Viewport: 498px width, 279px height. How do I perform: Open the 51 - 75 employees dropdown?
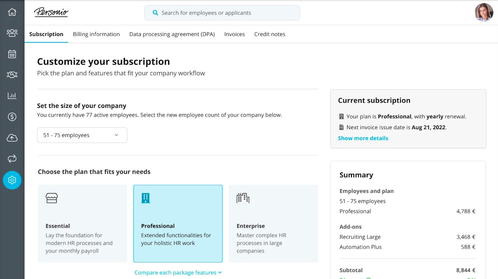(x=82, y=135)
